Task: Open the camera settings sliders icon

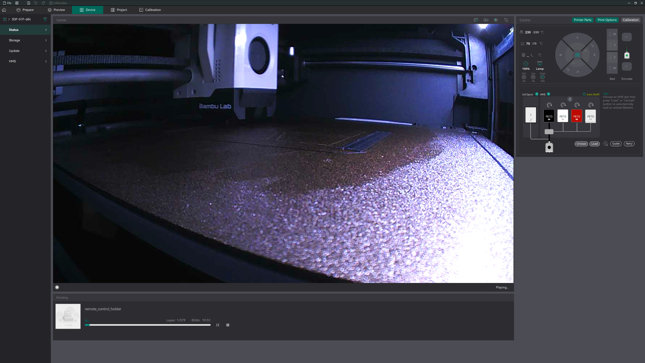Action: point(506,20)
